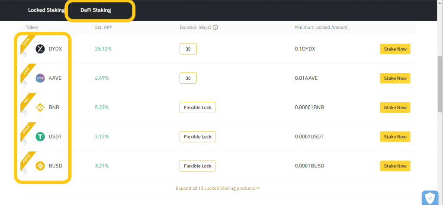Open the blue shield security badge
Viewport: 443px width, 205px height.
coord(430,198)
